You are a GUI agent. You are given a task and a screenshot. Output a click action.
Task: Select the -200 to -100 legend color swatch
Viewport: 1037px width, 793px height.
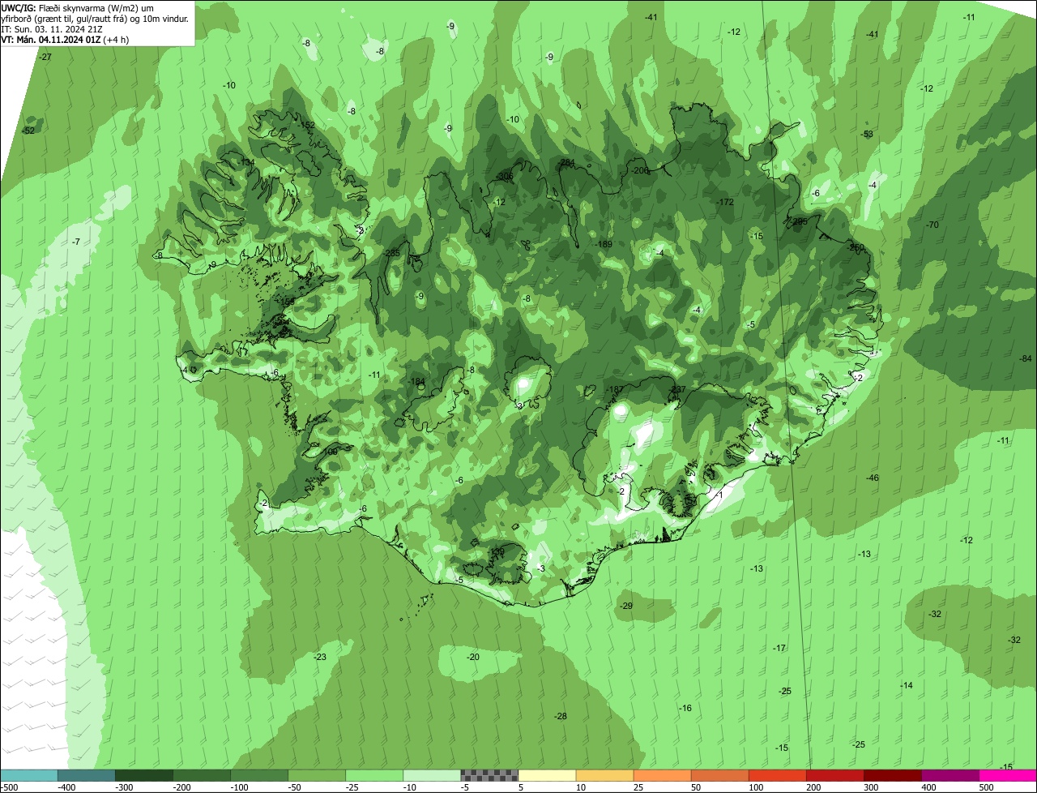click(201, 775)
